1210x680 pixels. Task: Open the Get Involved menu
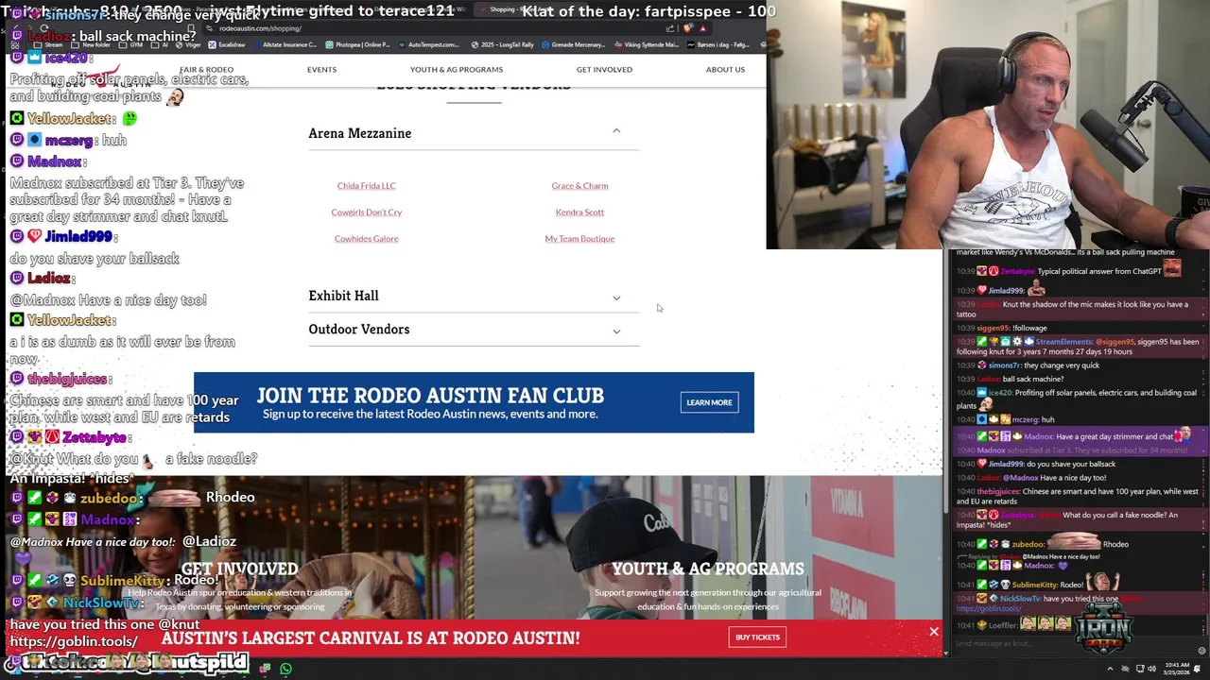[604, 69]
